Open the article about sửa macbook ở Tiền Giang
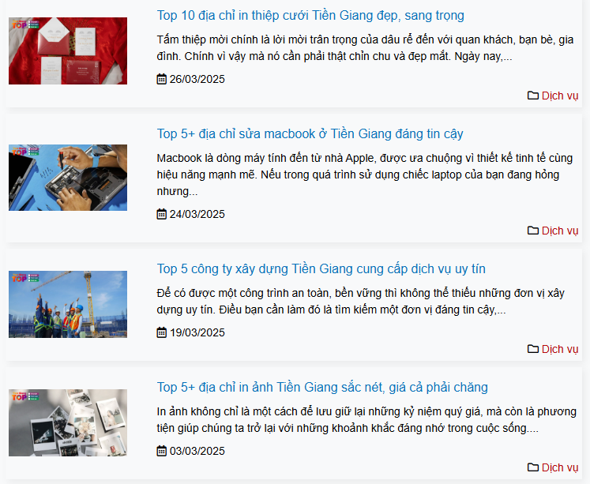590x484 pixels. (310, 134)
